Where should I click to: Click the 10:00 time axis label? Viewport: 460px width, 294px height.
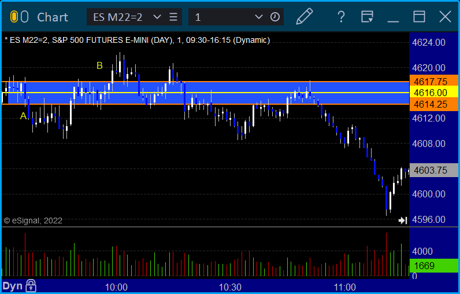pyautogui.click(x=117, y=287)
